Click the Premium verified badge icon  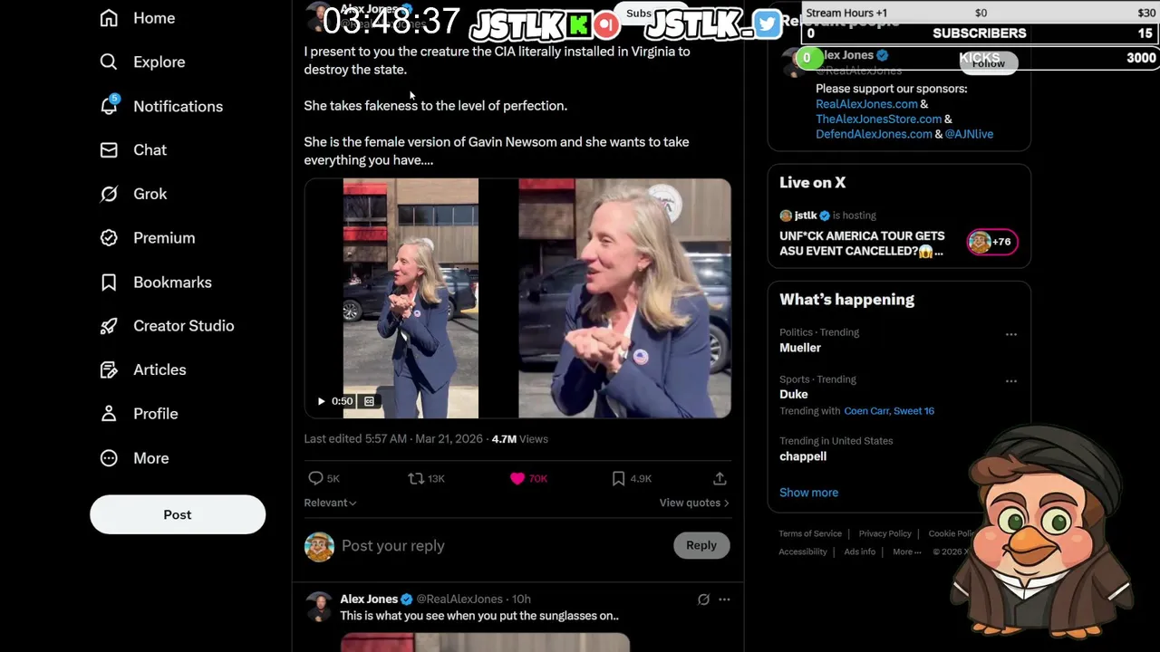pyautogui.click(x=109, y=237)
